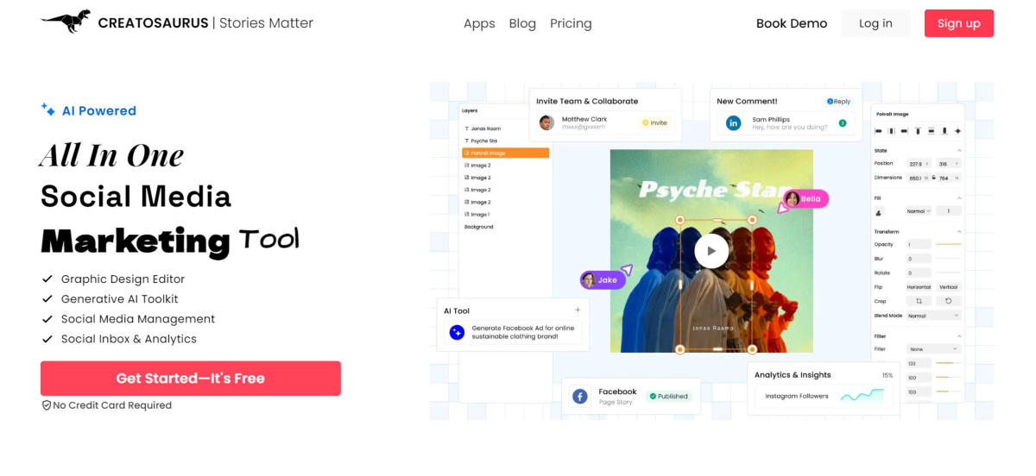Screen dimensions: 1036x476
Task: Open the Apps menu item
Action: (x=479, y=23)
